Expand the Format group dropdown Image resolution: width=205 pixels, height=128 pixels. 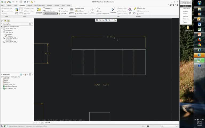[139, 17]
